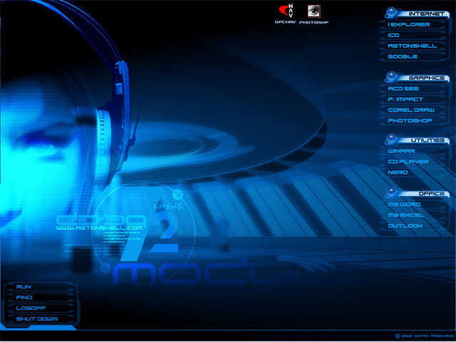Click the www.astonshell.com wallpaper text
This screenshot has height=342, width=456.
point(100,228)
